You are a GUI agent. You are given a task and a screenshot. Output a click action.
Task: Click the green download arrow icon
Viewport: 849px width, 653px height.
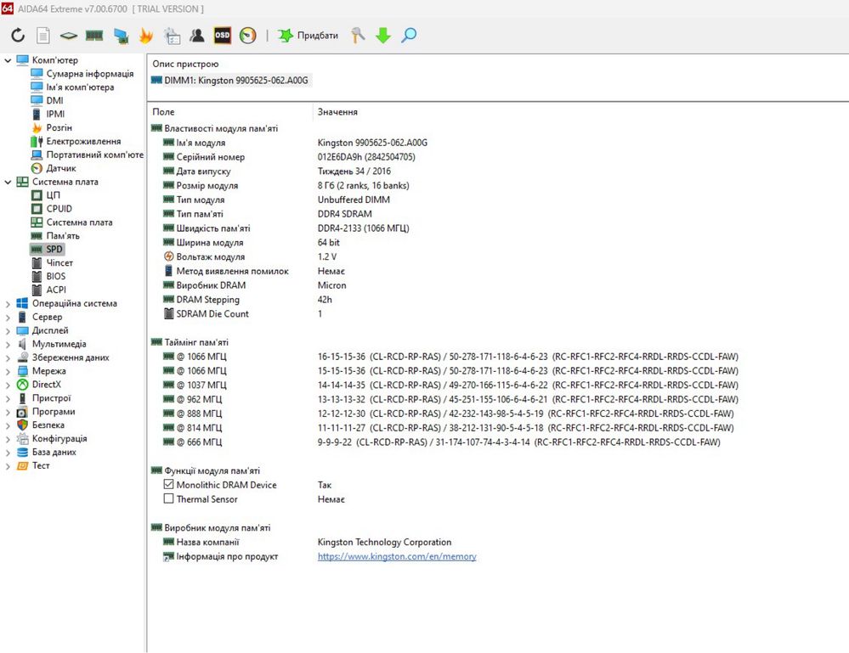click(383, 36)
